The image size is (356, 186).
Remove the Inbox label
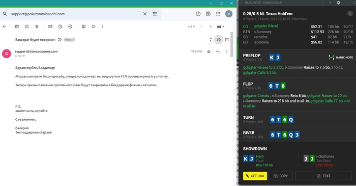tap(73, 40)
